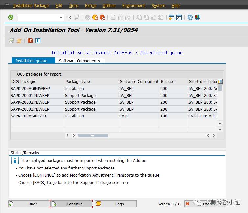Open the System menu

pyautogui.click(x=158, y=6)
